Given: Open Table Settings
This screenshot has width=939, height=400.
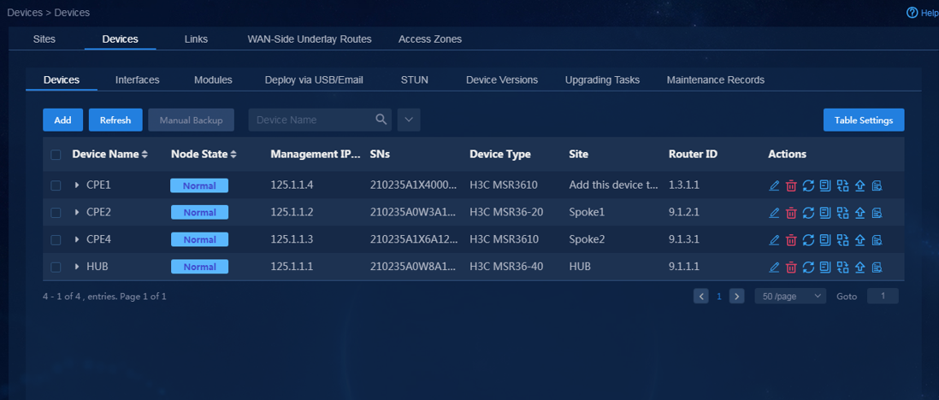Looking at the screenshot, I should pyautogui.click(x=864, y=120).
